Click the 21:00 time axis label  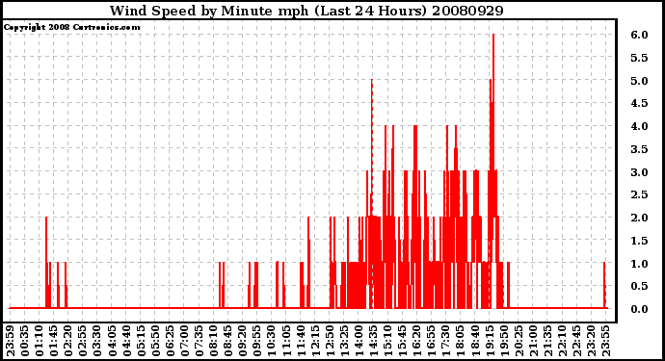click(x=532, y=341)
